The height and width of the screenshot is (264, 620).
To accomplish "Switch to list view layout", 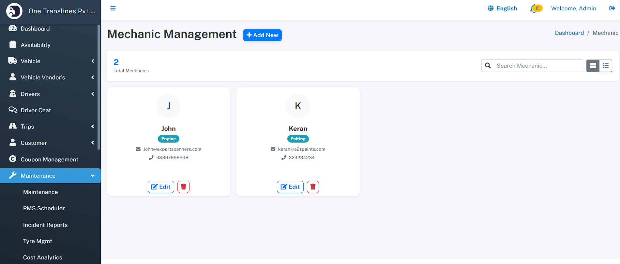I will click(606, 66).
